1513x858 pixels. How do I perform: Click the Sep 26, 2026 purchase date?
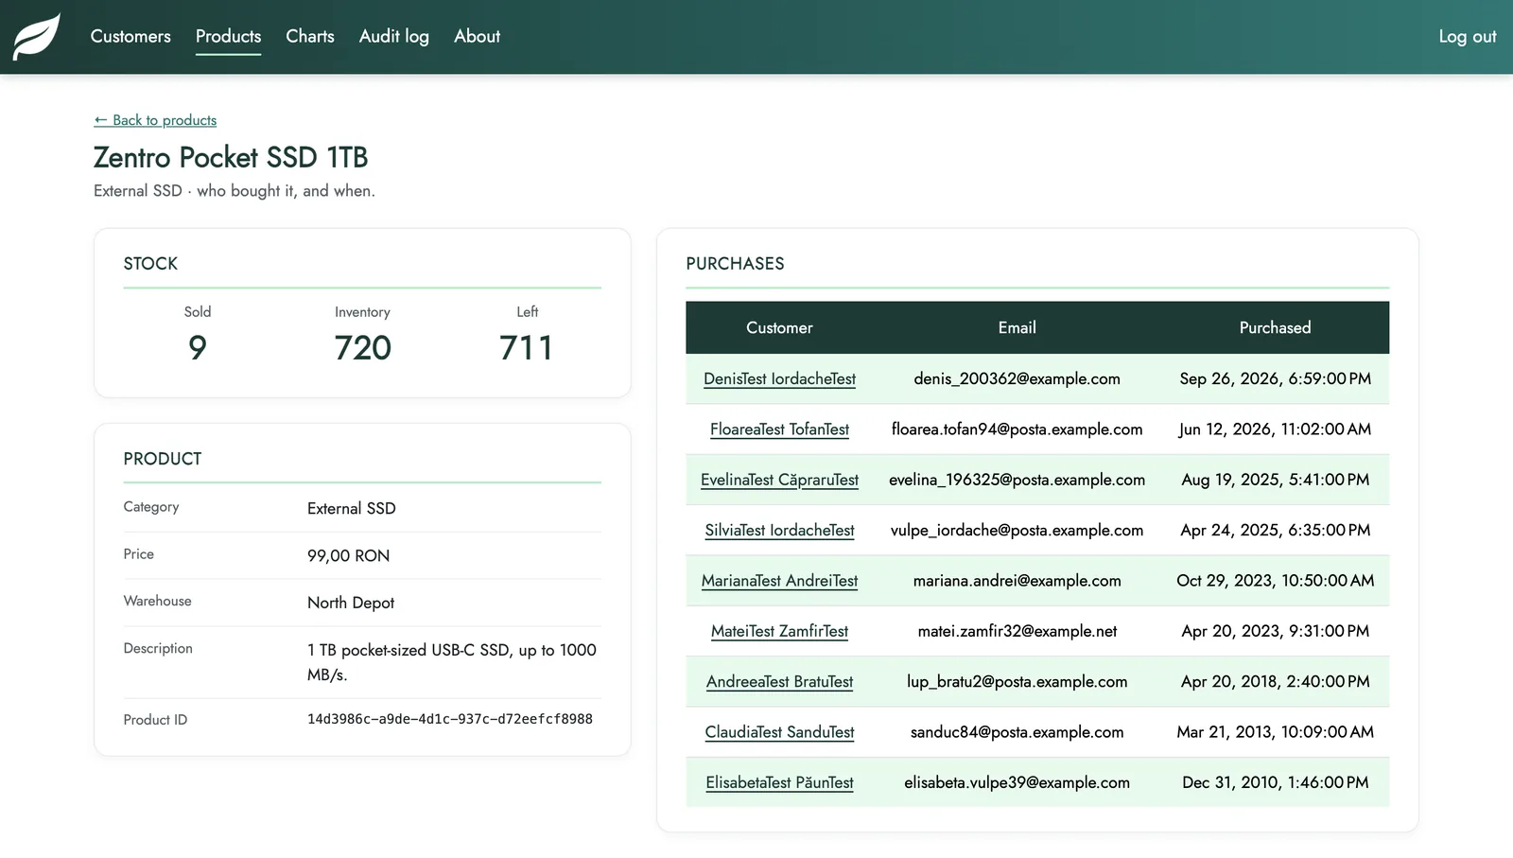(x=1275, y=378)
